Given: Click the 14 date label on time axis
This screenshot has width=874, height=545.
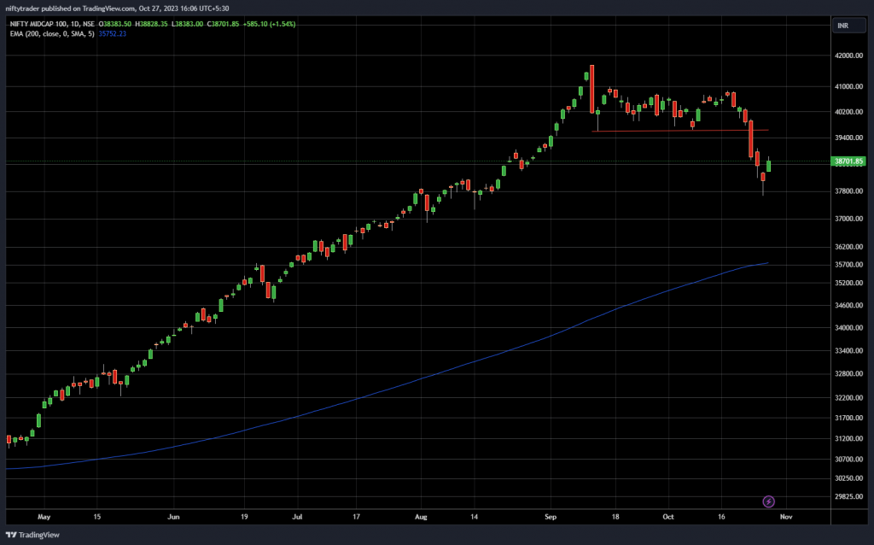Looking at the screenshot, I should tap(474, 517).
